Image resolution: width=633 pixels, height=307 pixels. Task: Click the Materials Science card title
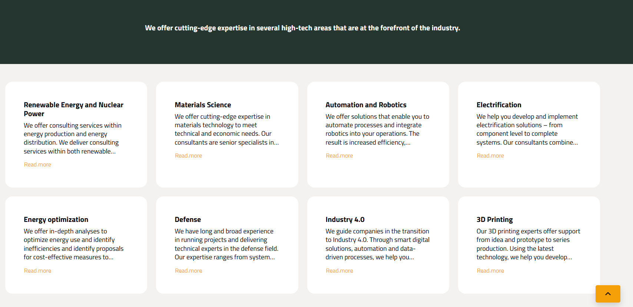[203, 105]
